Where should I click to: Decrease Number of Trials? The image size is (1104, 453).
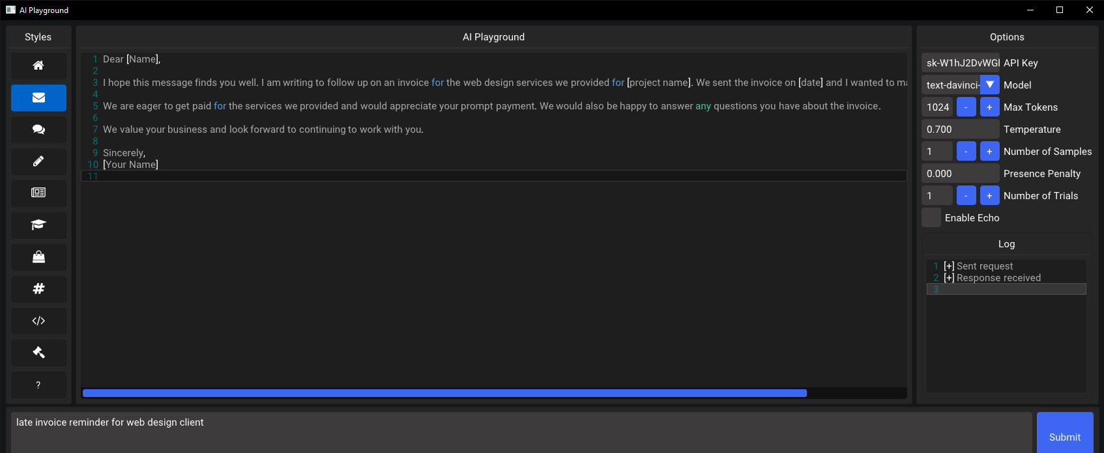pyautogui.click(x=966, y=195)
